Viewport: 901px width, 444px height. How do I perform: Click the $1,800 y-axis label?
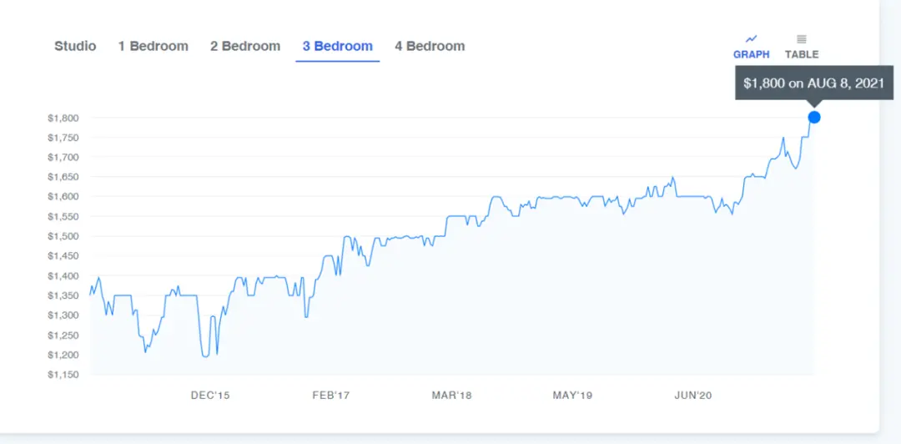coord(63,118)
